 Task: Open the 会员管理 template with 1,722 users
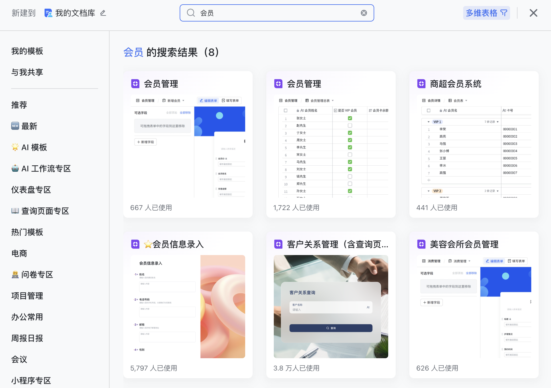point(331,144)
